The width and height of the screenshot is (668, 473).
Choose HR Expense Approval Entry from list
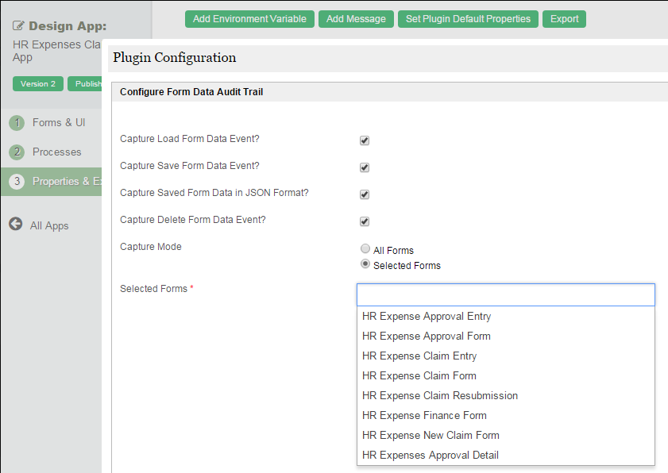[x=426, y=316]
